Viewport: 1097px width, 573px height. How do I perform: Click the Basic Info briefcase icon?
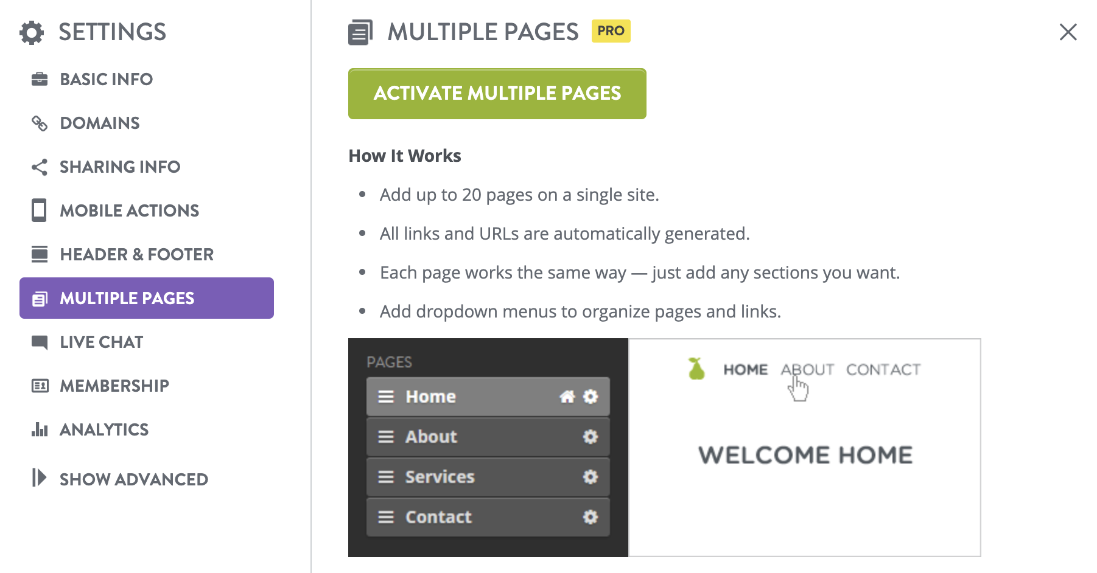pyautogui.click(x=40, y=79)
